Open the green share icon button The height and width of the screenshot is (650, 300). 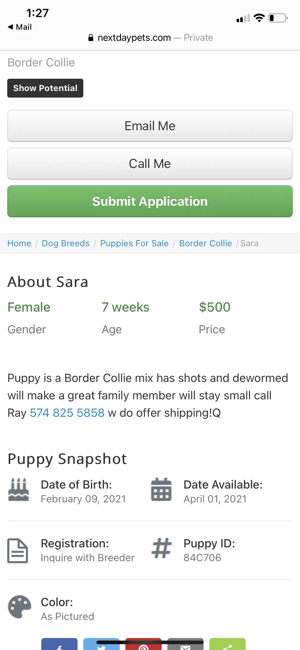pos(228,644)
